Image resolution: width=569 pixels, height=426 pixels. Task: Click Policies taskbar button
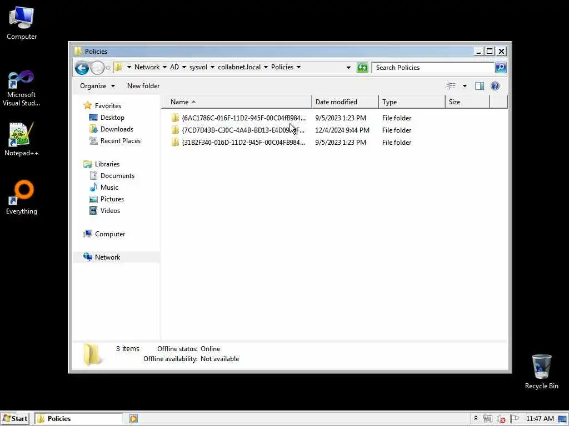click(78, 419)
